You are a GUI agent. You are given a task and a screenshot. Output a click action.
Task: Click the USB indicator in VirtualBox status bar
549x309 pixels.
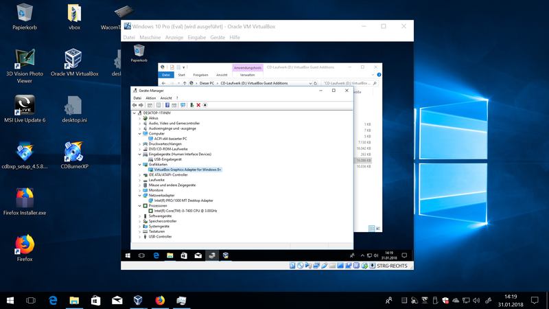324,266
